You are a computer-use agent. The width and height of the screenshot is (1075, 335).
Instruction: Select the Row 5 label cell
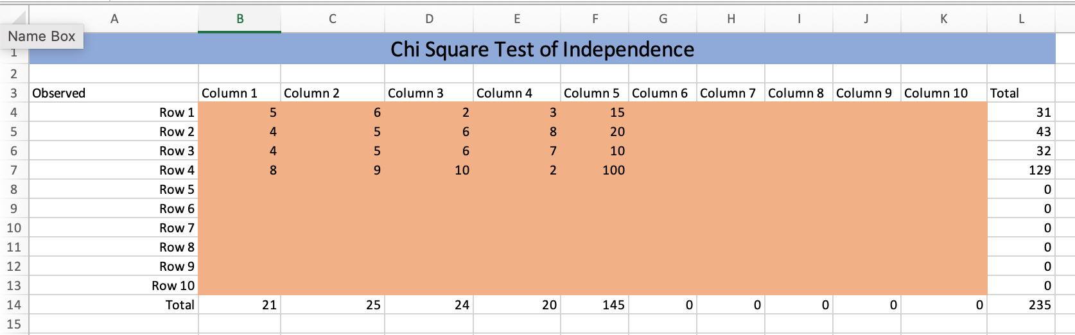click(x=114, y=189)
